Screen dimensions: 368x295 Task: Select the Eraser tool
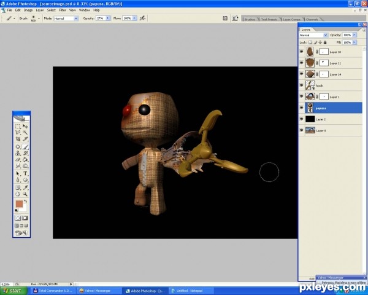18,160
